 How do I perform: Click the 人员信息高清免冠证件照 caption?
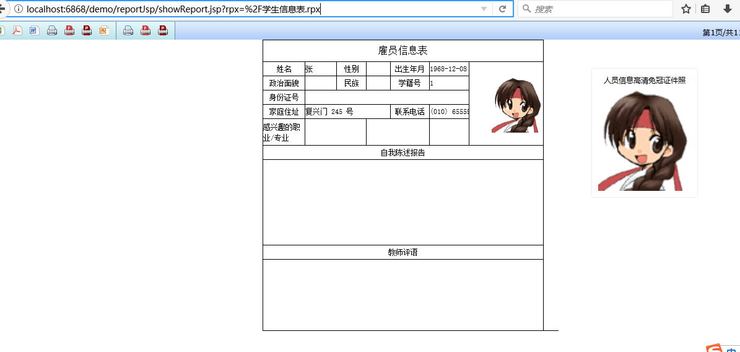[644, 81]
